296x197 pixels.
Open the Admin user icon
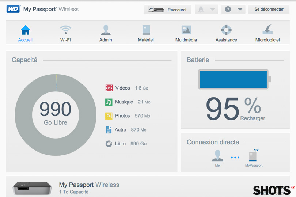click(x=106, y=30)
